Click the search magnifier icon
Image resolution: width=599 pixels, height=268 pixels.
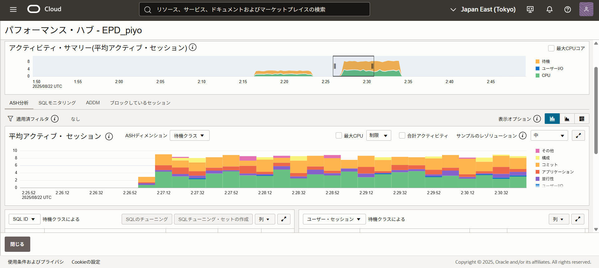click(148, 10)
